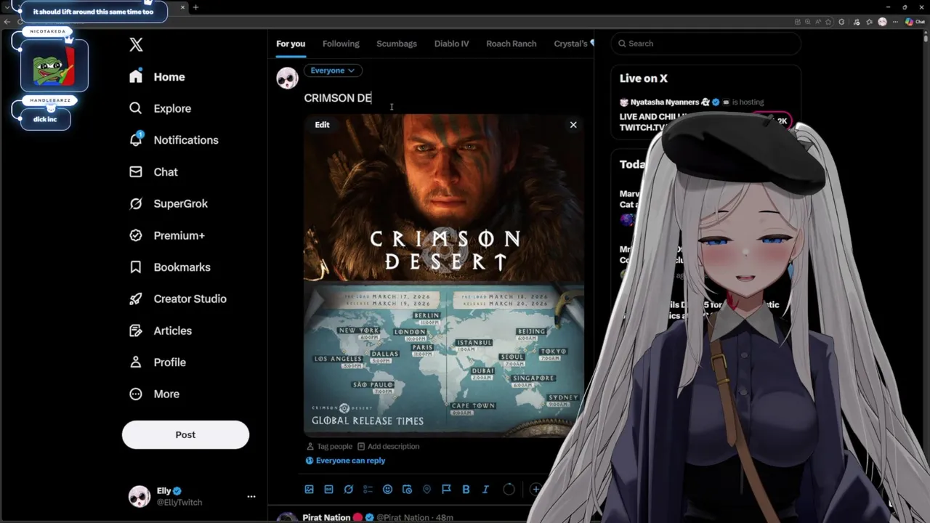
Task: Click the big Post button
Action: point(185,434)
